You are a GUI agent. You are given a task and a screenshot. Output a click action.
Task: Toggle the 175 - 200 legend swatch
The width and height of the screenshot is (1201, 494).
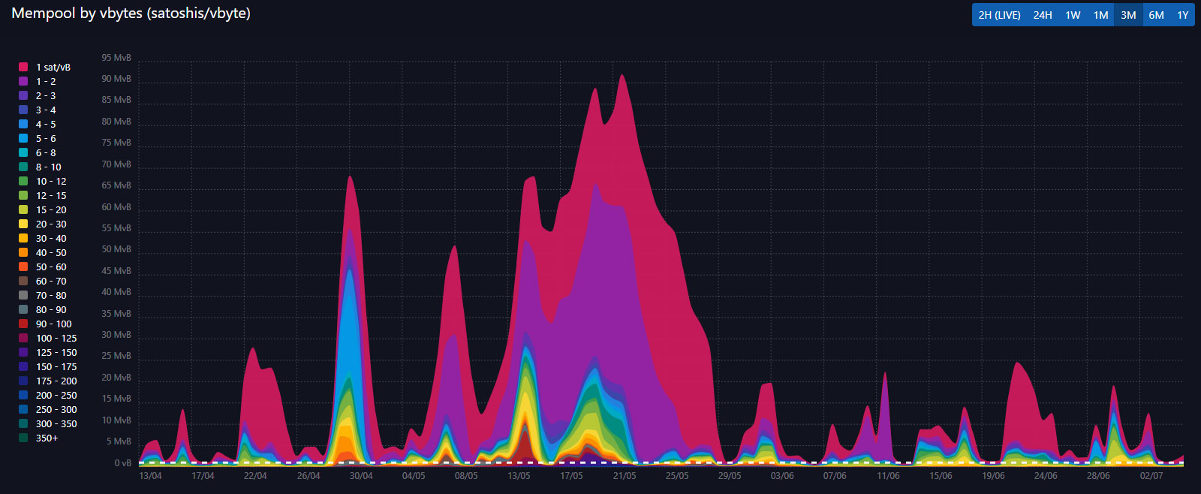[x=23, y=381]
